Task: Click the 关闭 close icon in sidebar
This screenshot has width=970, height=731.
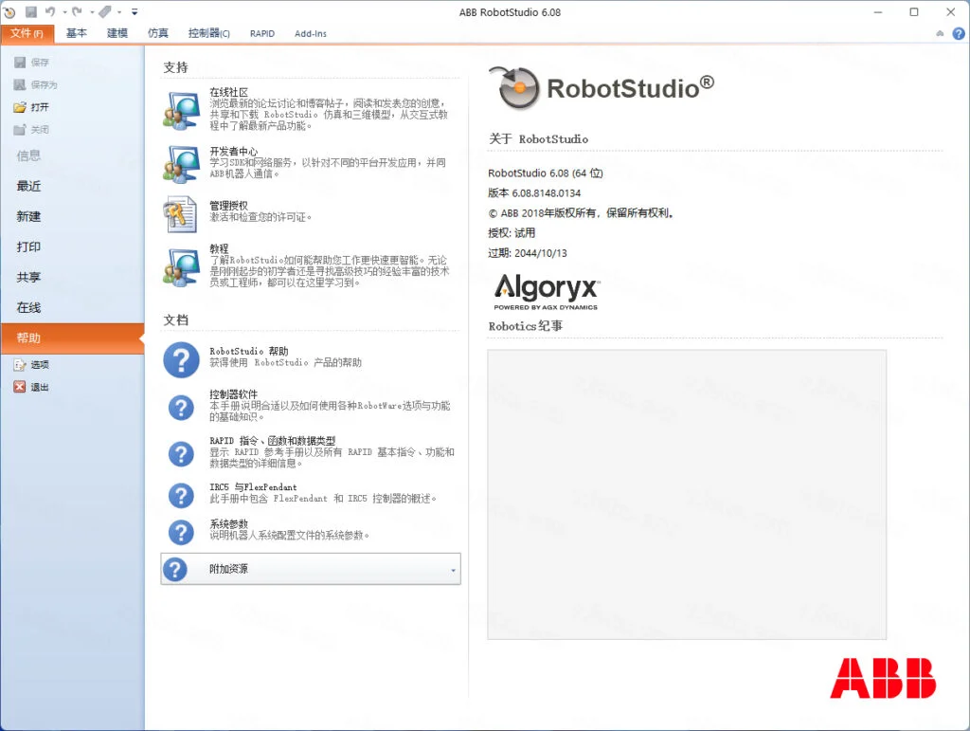Action: tap(21, 129)
